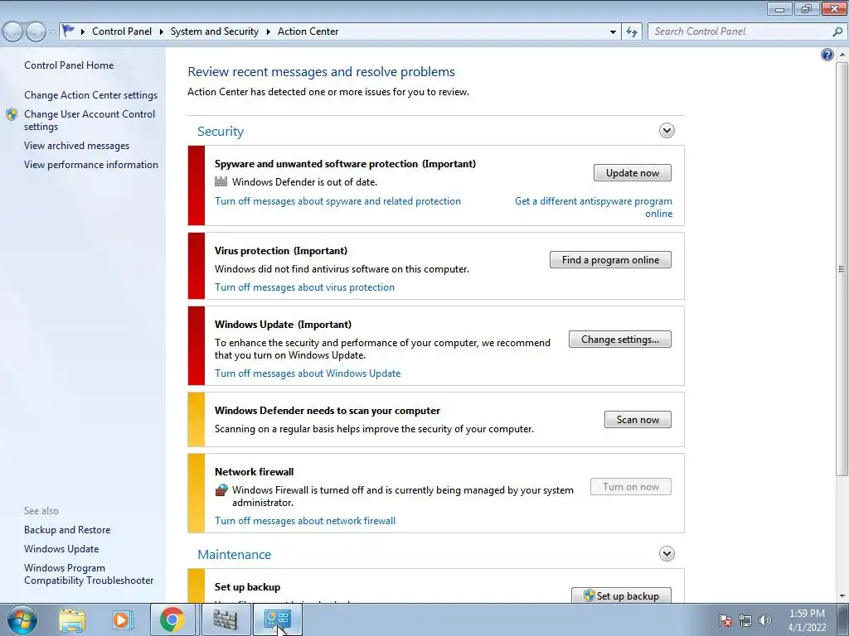Open Change Action Center settings
The image size is (849, 636).
pyautogui.click(x=91, y=95)
